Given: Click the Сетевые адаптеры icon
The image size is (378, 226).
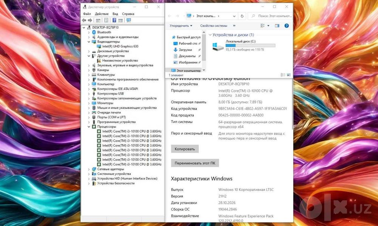Looking at the screenshot, I should 94,169.
